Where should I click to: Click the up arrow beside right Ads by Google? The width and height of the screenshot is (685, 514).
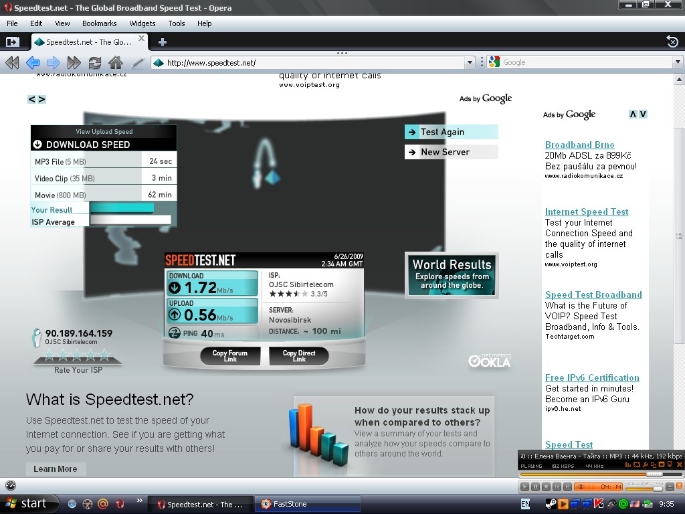[x=633, y=114]
